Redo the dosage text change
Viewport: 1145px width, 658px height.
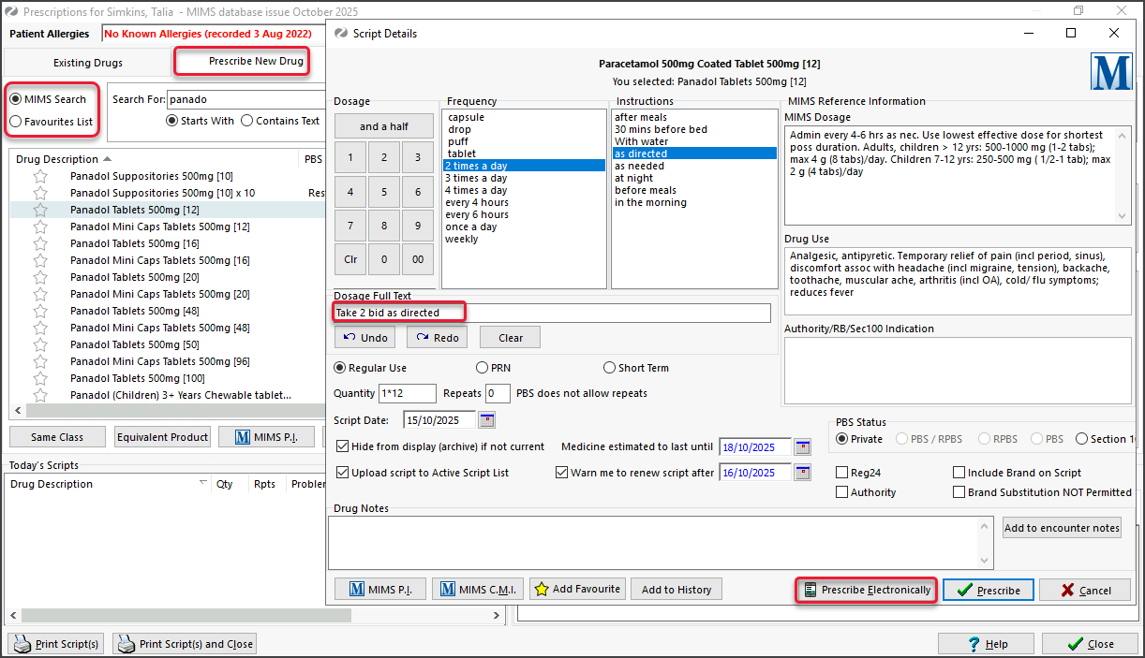point(437,337)
